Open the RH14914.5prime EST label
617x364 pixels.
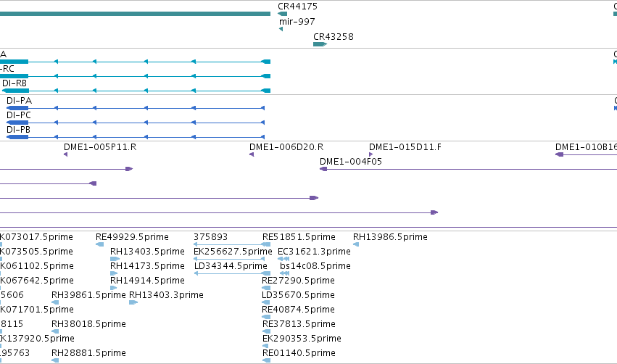[148, 281]
